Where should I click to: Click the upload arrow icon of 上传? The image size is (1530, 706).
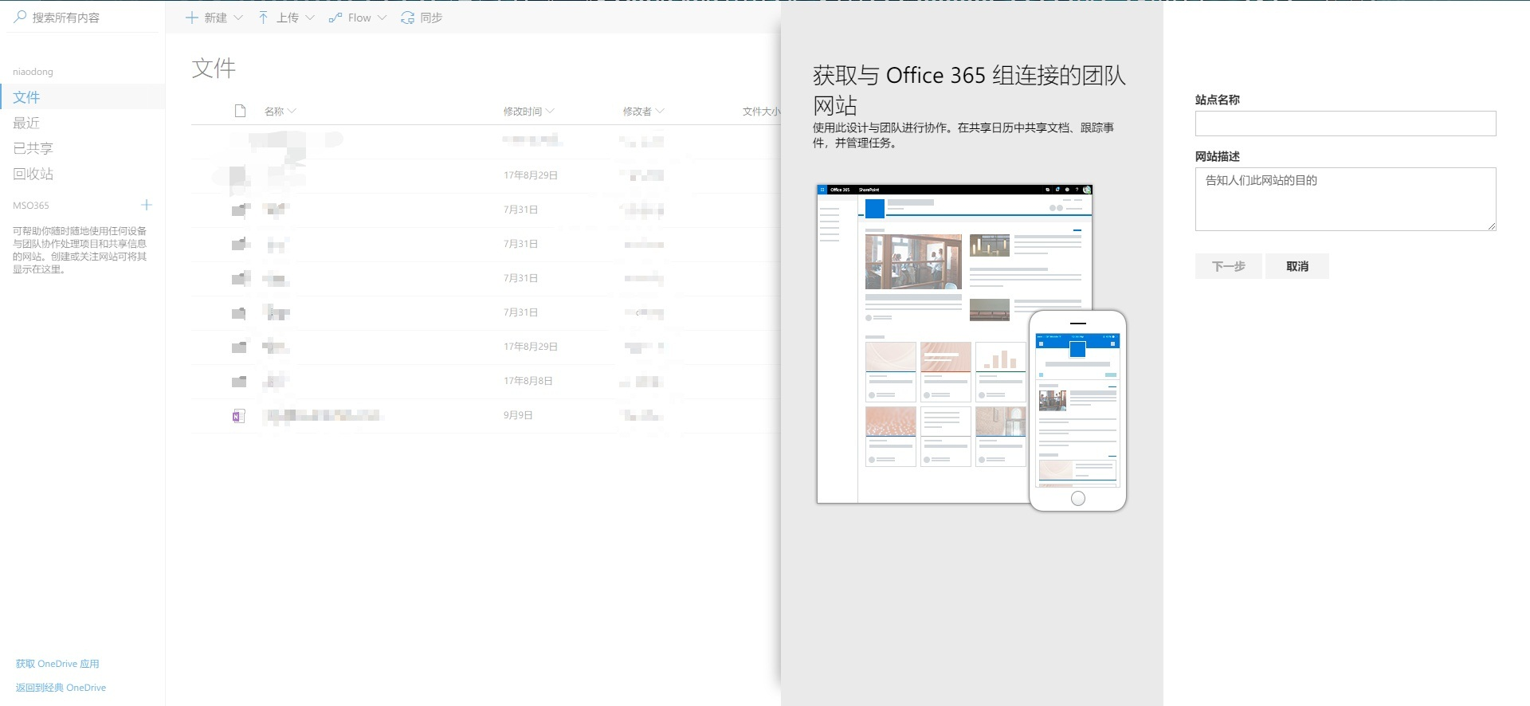[x=263, y=18]
